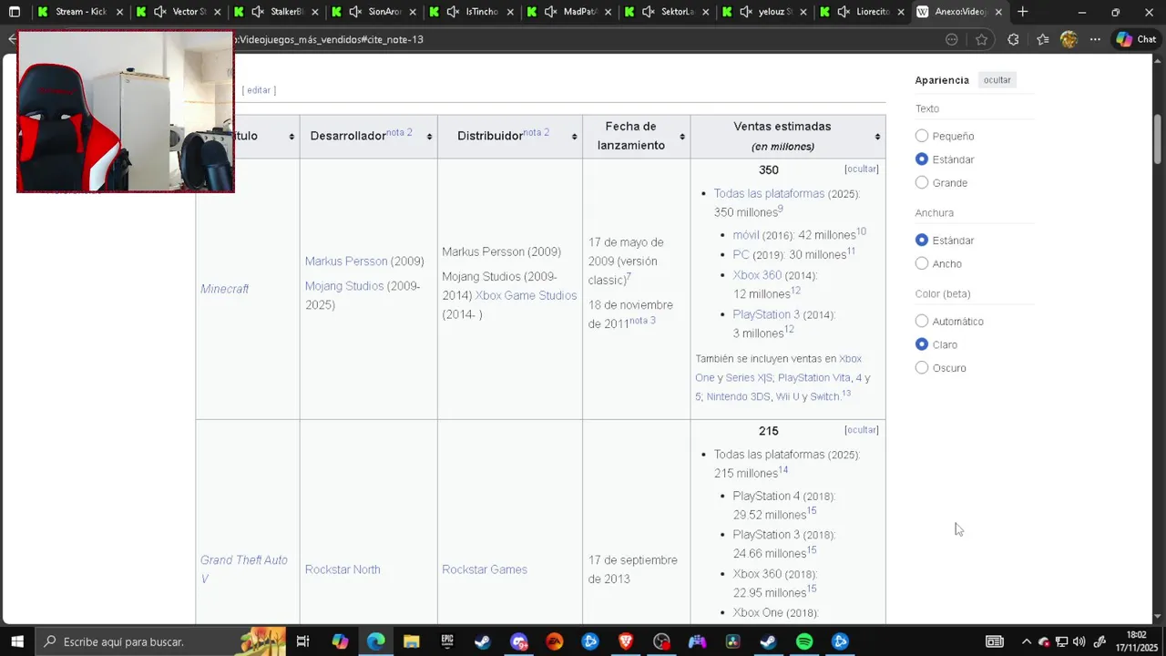Viewport: 1166px width, 656px height.
Task: Open the Brave browser taskbar icon
Action: 626,641
